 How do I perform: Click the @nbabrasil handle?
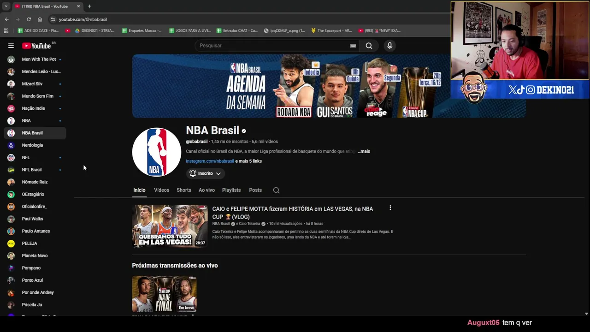click(x=196, y=142)
